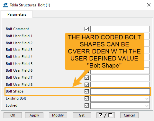The image size is (154, 121).
Task: Click the OK button
Action: [13, 115]
